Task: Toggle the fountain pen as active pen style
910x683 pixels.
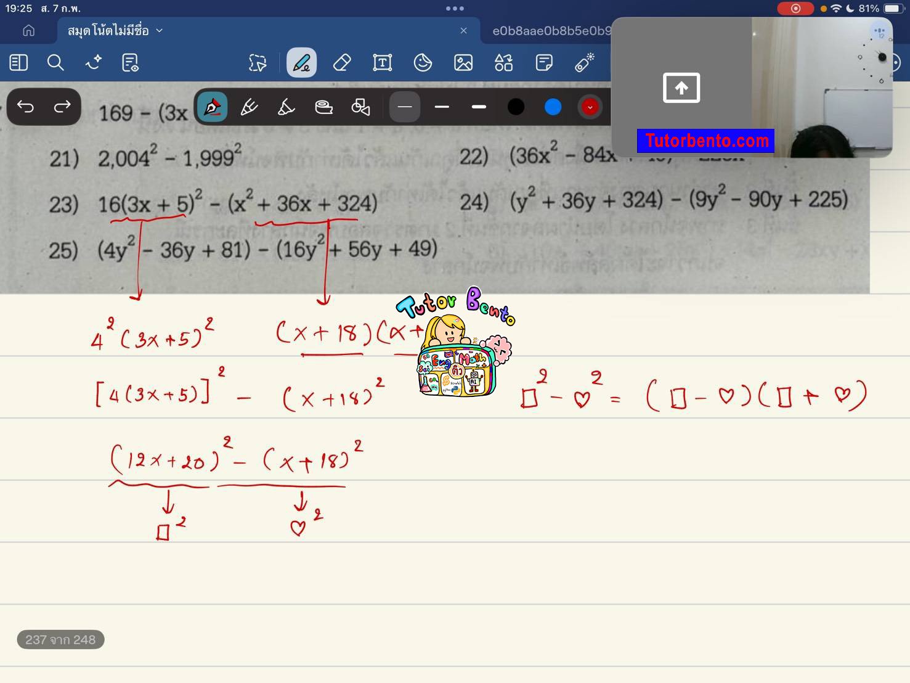Action: coord(212,107)
